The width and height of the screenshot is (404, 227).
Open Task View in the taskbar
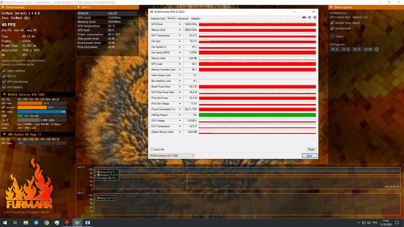(15, 223)
